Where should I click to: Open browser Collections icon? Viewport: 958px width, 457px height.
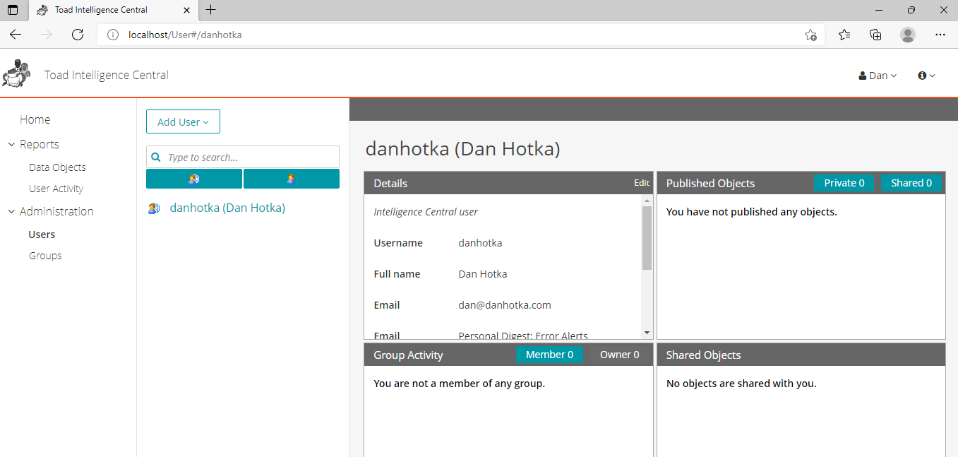(875, 35)
